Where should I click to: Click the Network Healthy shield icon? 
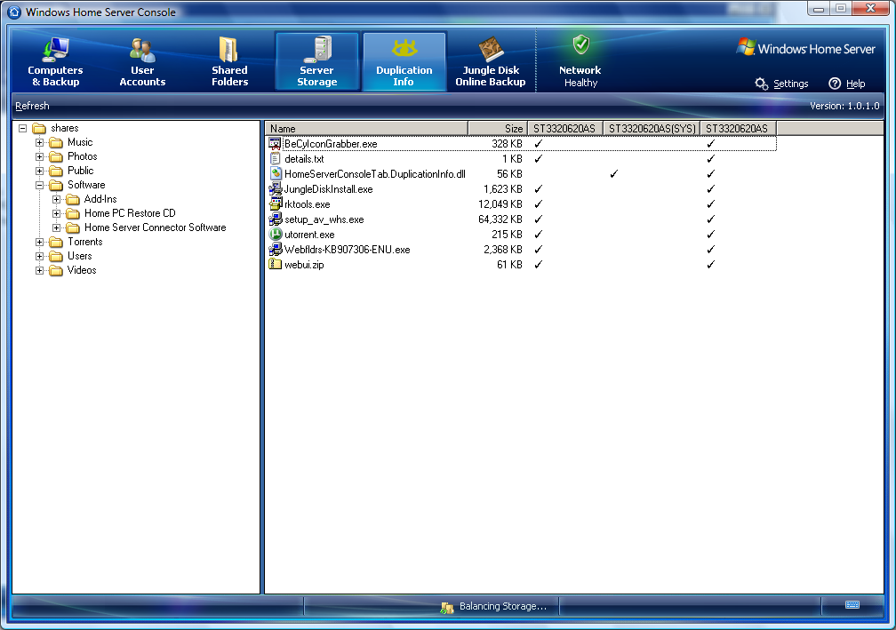click(x=581, y=44)
